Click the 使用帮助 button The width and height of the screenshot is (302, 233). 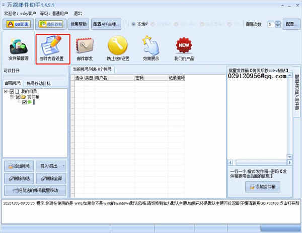[x=79, y=24]
